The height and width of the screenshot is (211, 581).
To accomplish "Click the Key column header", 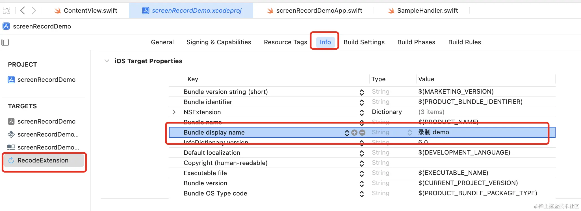I will pyautogui.click(x=193, y=79).
